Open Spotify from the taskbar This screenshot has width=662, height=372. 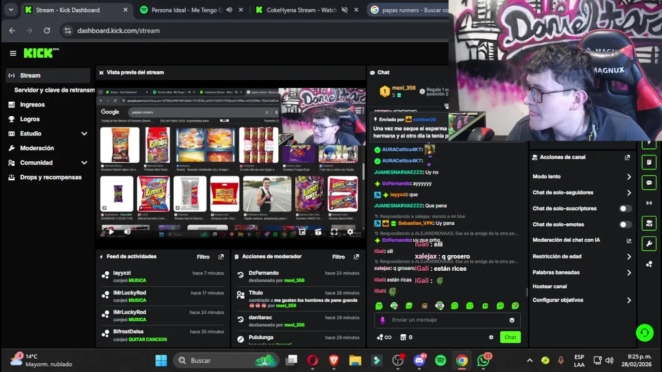coord(441,361)
